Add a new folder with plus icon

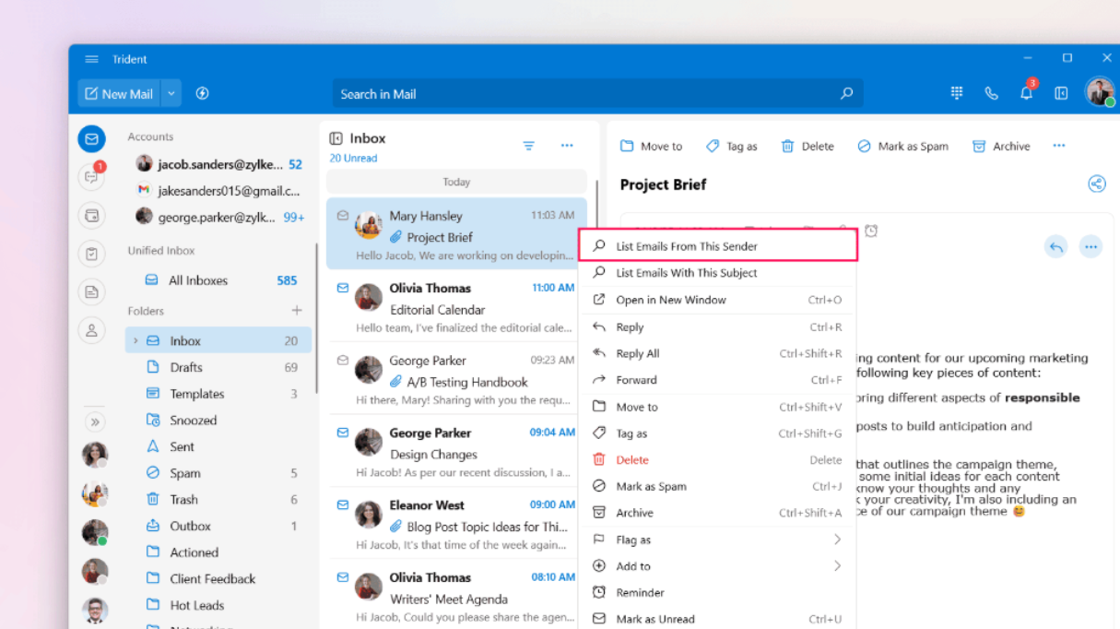point(296,311)
